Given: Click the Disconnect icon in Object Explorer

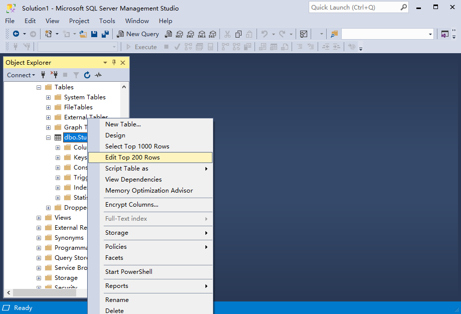Looking at the screenshot, I should [x=54, y=75].
